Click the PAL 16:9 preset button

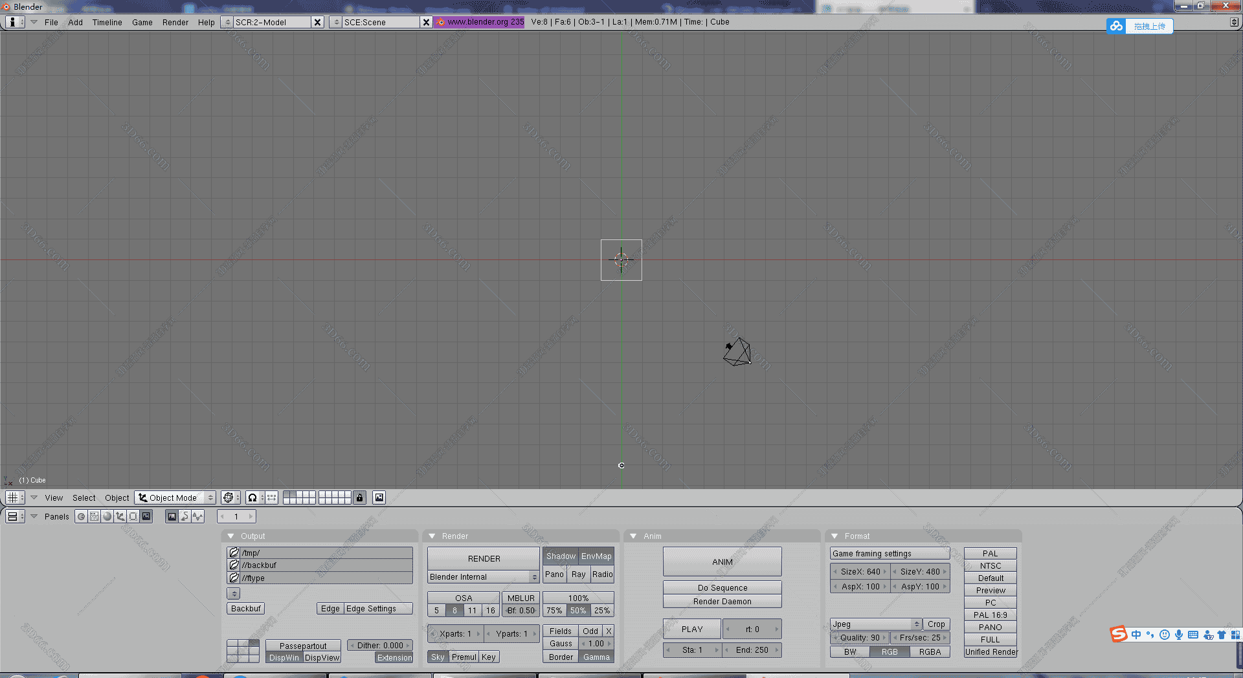(990, 615)
